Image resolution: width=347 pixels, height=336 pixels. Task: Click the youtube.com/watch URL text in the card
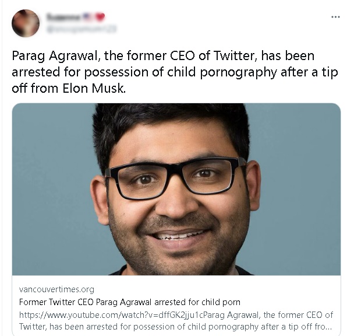[111, 315]
